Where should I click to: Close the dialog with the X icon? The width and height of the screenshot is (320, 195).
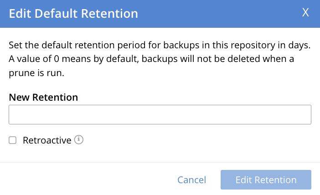306,13
